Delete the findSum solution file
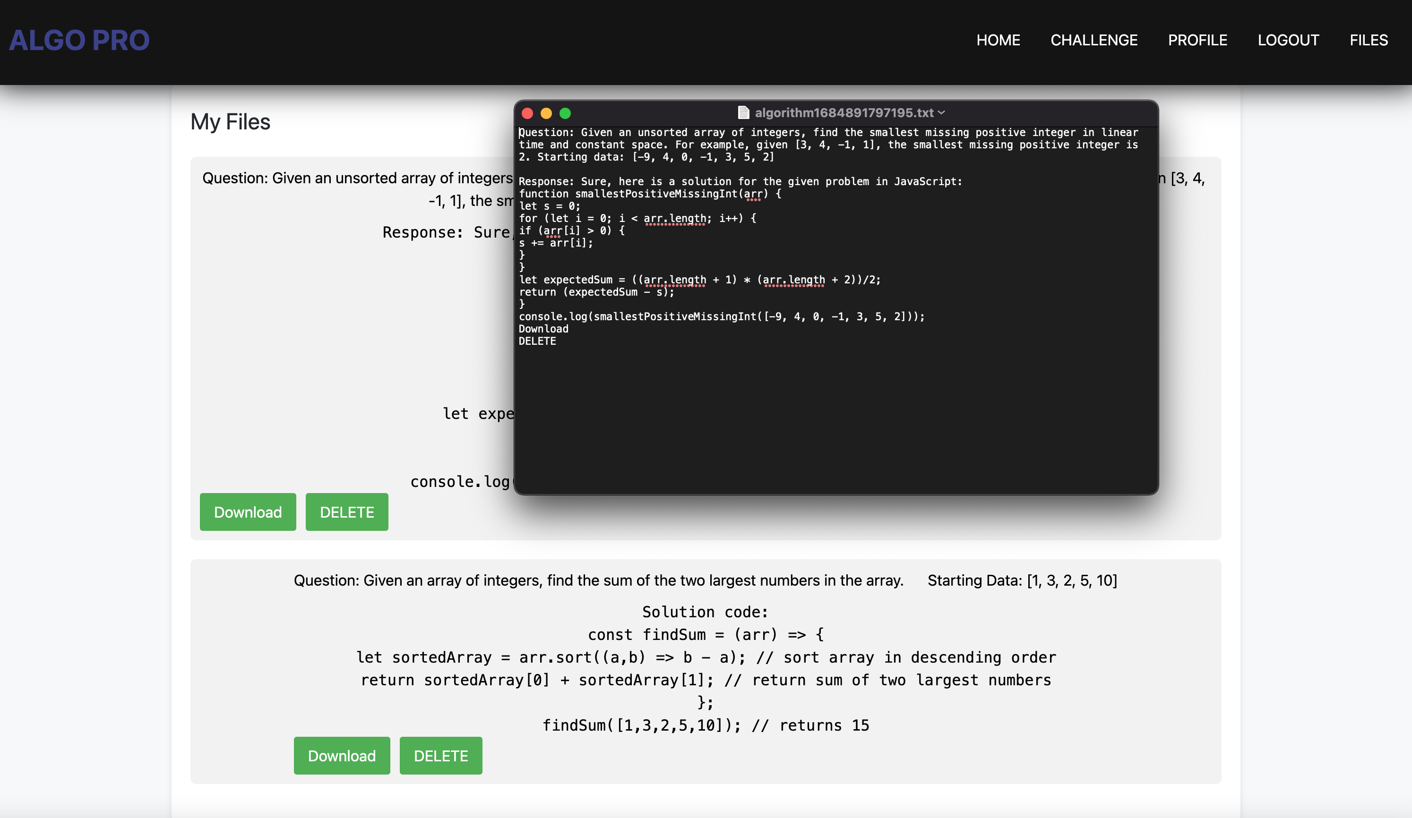 tap(440, 755)
